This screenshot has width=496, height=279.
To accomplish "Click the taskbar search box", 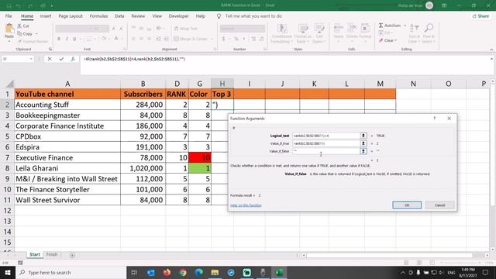I will pyautogui.click(x=71, y=272).
